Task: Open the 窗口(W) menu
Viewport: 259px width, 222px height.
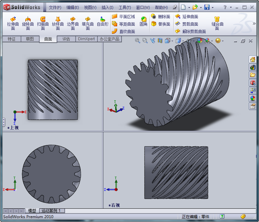Action: pos(143,7)
